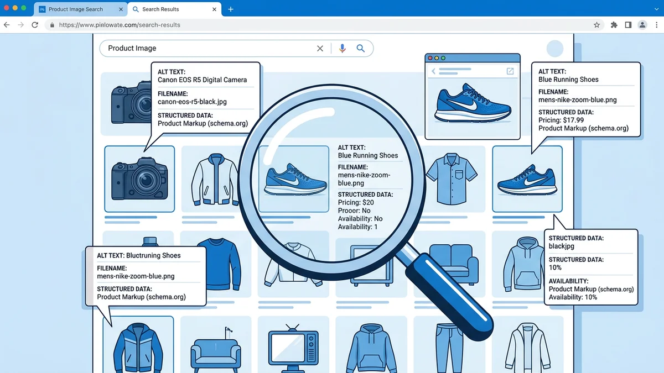Click the 'Prooer: No' line
This screenshot has height=373, width=664.
354,211
